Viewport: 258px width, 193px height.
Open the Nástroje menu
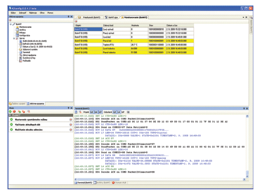[x=33, y=13]
